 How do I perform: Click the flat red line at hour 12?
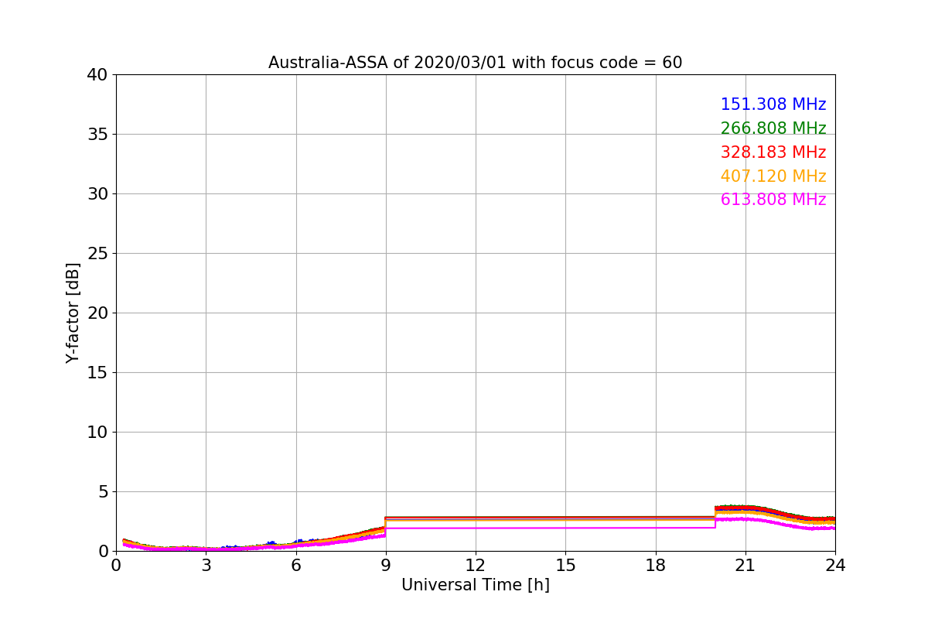[x=476, y=517]
